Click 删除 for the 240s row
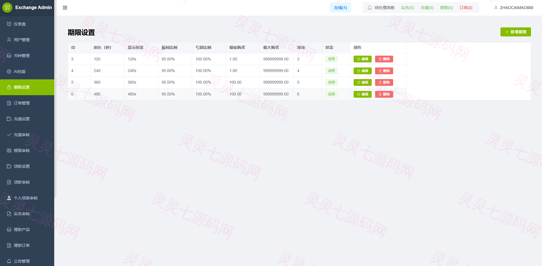The width and height of the screenshot is (542, 266). (x=384, y=71)
